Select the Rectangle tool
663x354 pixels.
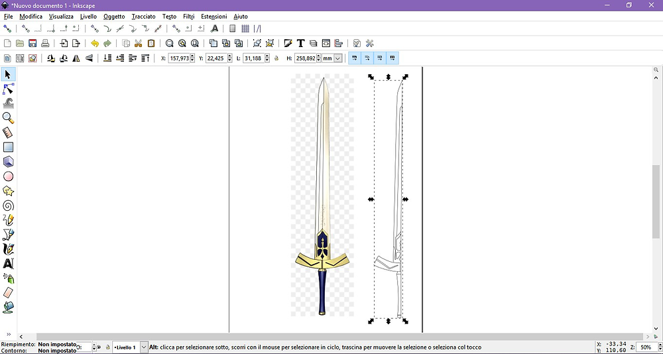8,147
